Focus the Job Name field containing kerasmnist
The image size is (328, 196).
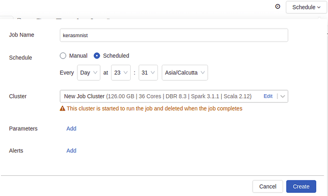coord(174,35)
